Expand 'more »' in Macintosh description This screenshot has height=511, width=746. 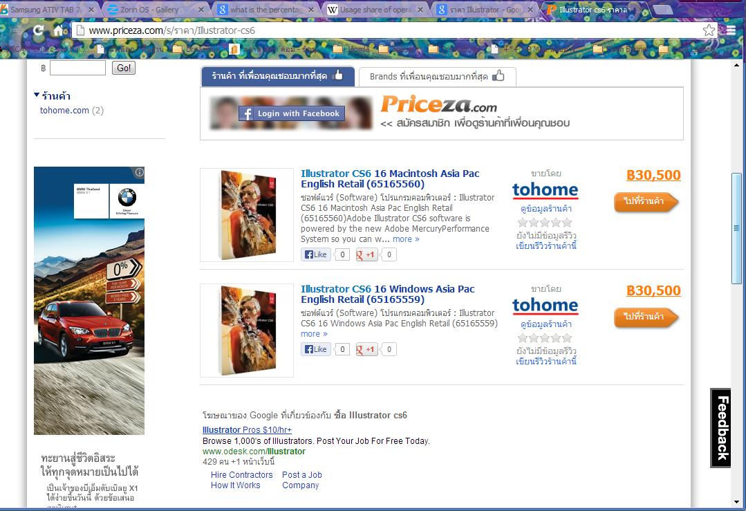pos(406,239)
